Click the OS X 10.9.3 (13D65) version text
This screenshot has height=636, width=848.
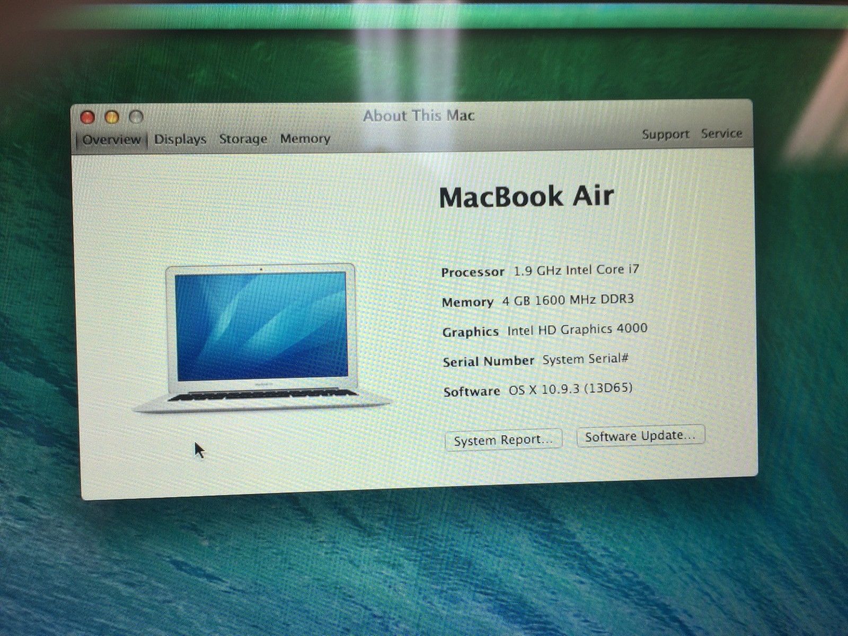click(571, 389)
